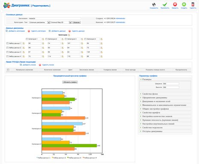
Task: Click the Joomla logo next to Диаграмма
Action: (x=7, y=6)
